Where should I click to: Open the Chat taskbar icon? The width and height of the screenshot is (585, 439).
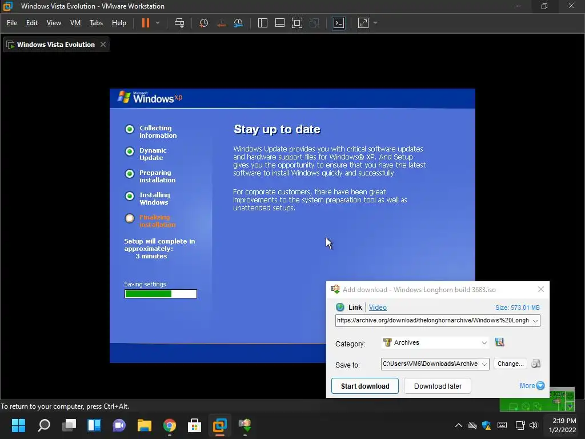click(x=119, y=425)
